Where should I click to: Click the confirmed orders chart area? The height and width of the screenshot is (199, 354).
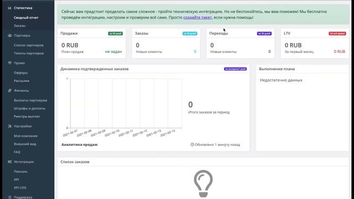[126, 103]
